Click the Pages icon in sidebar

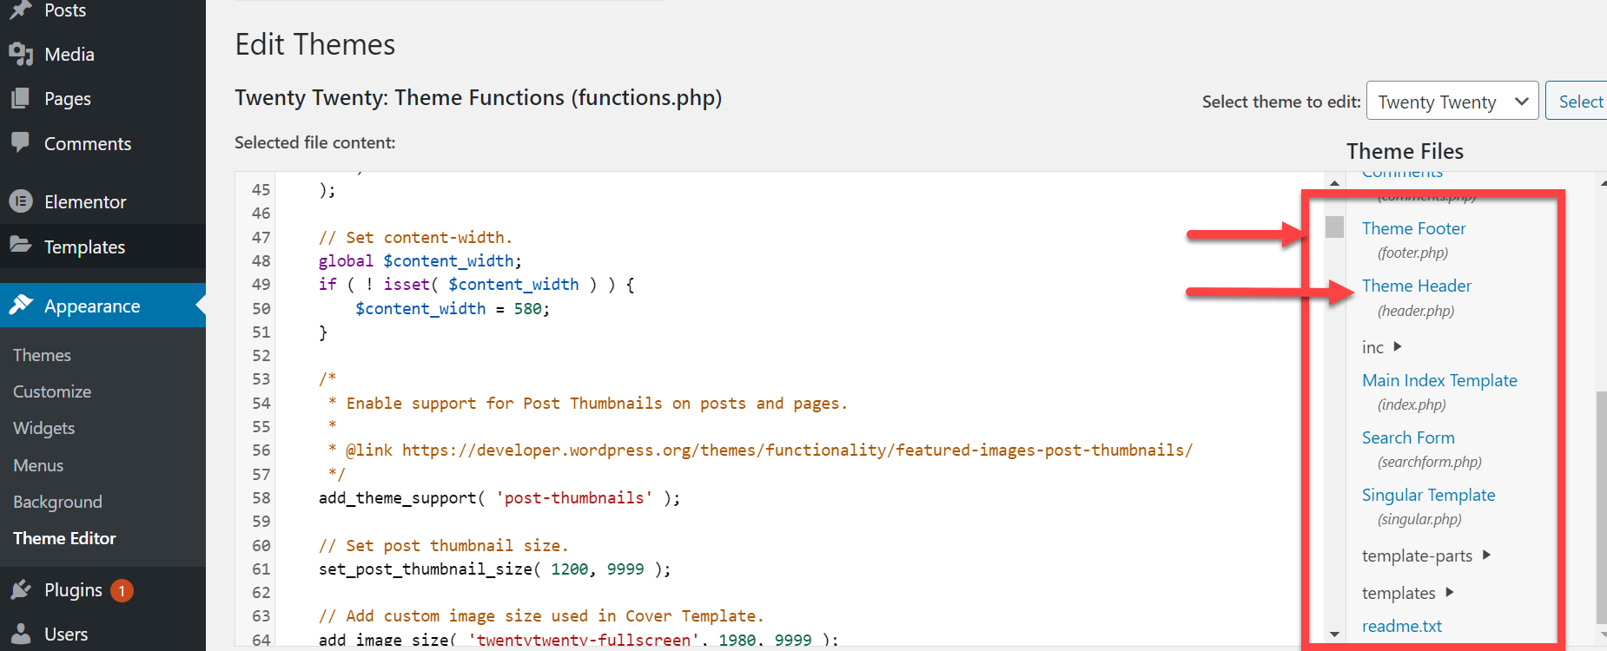[x=21, y=99]
